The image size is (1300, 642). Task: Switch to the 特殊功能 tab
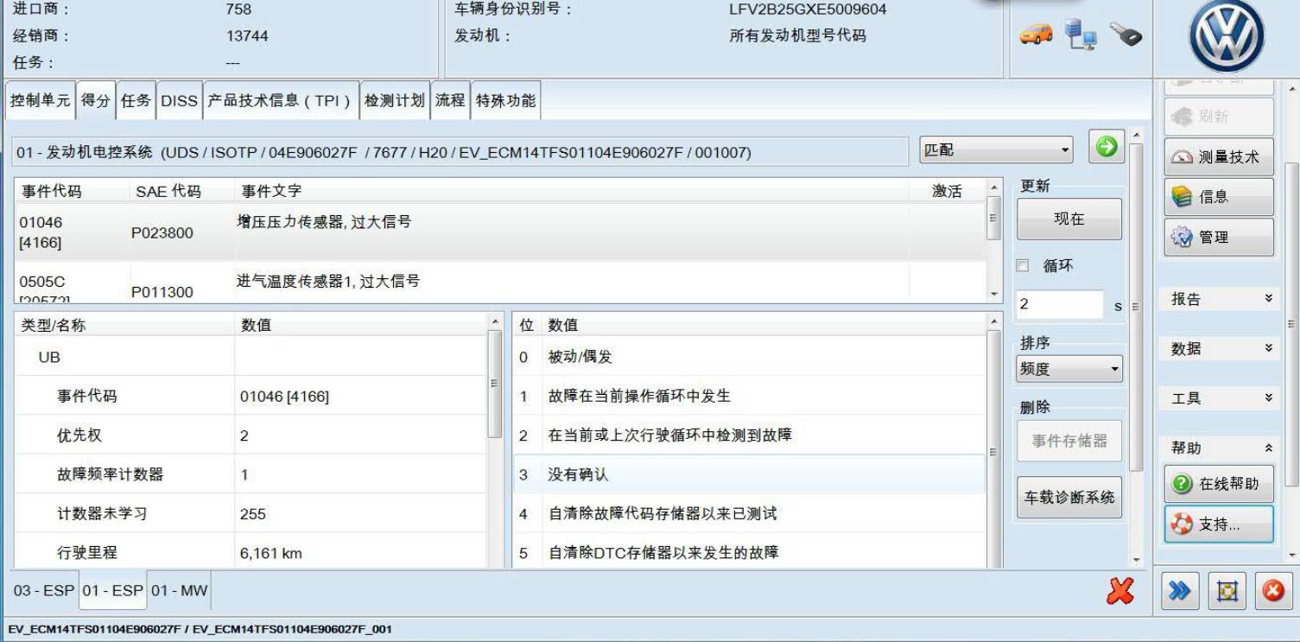click(505, 100)
